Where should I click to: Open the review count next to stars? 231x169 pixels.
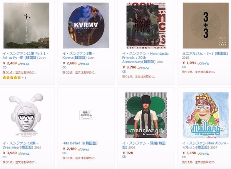(x=25, y=78)
